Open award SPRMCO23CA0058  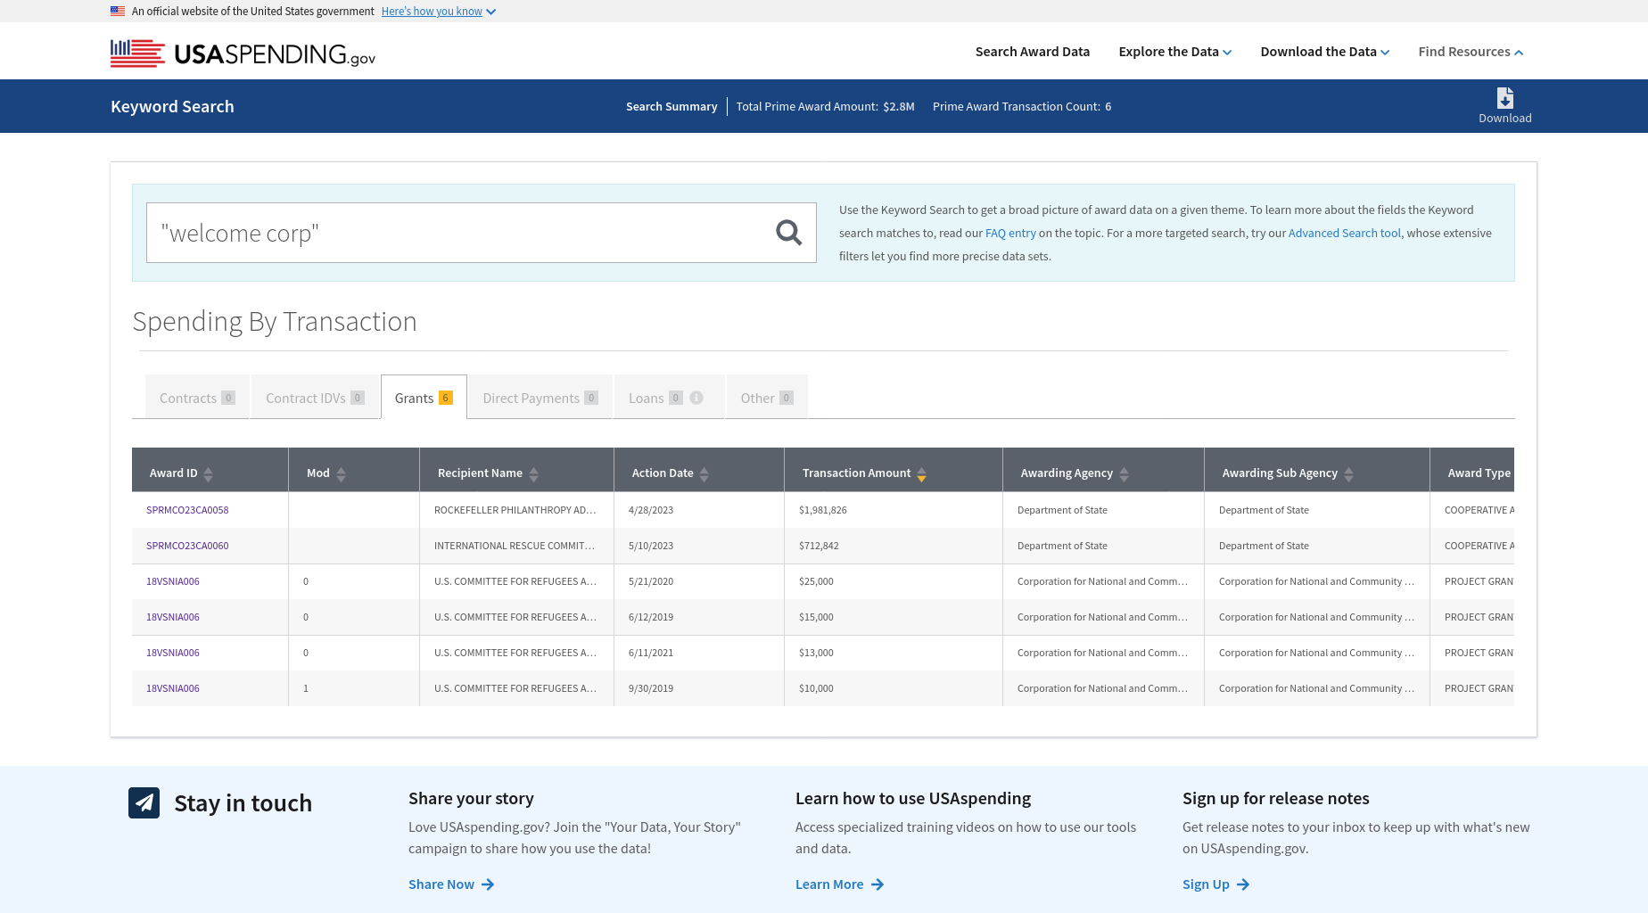pyautogui.click(x=187, y=510)
